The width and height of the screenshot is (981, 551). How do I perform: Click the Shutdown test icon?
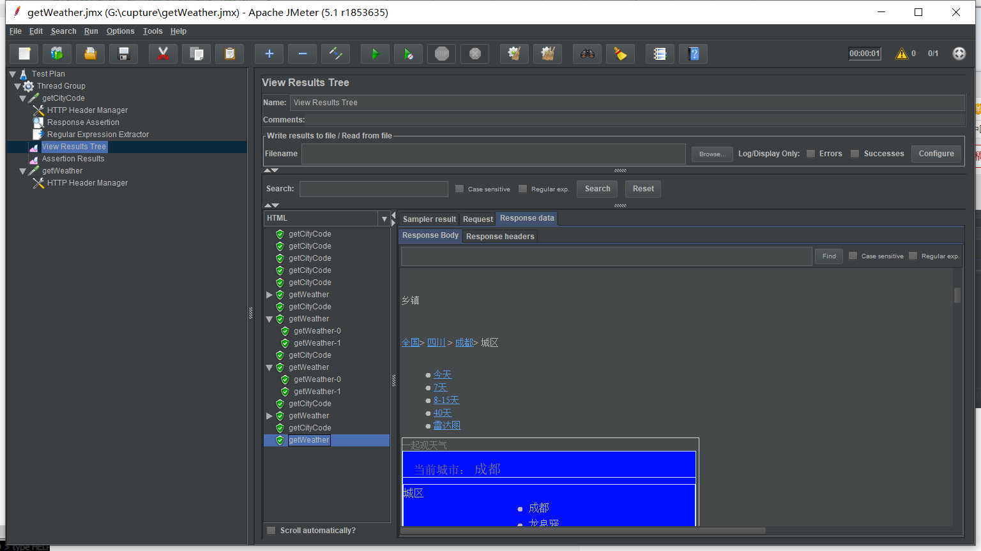pos(475,54)
